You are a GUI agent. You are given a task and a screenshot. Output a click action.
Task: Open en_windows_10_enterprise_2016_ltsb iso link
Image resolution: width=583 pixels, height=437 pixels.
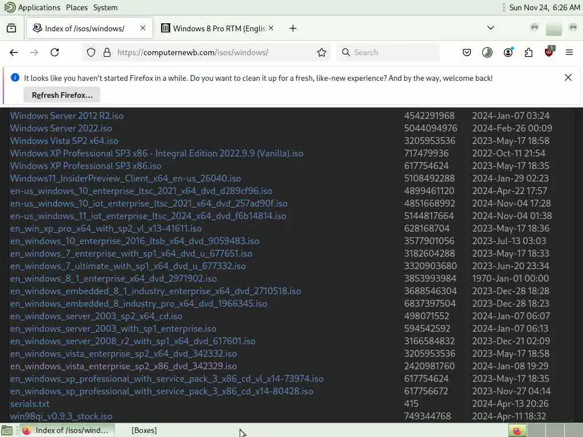(134, 241)
